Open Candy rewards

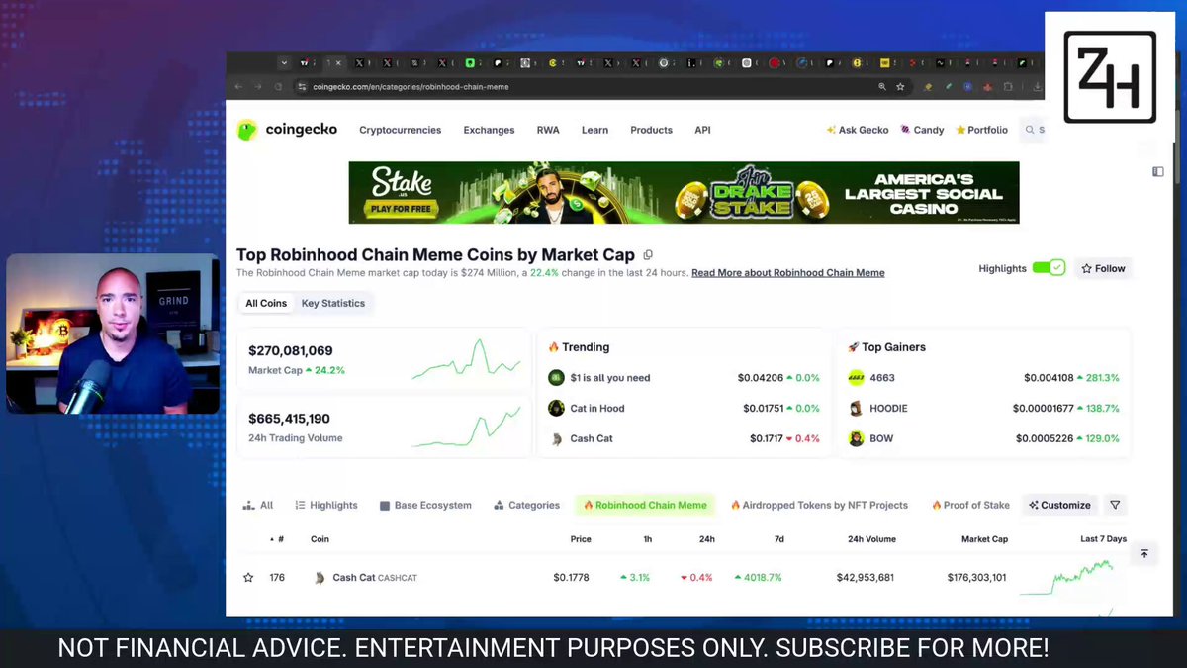[922, 130]
